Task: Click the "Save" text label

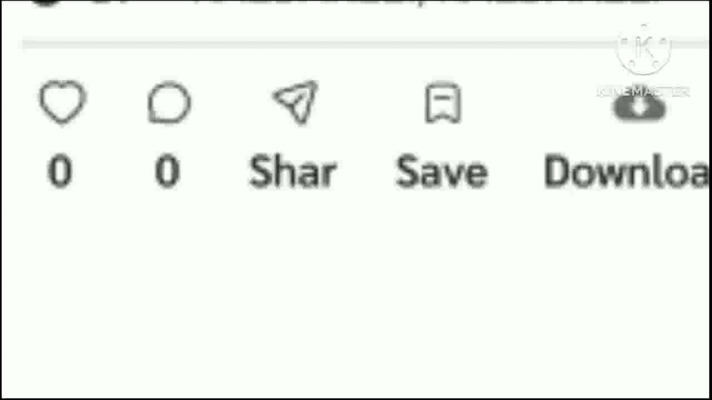Action: (x=442, y=171)
